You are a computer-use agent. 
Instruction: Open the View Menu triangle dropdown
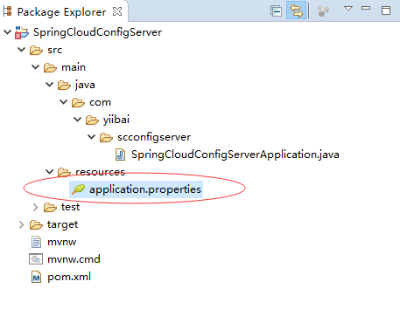click(348, 9)
